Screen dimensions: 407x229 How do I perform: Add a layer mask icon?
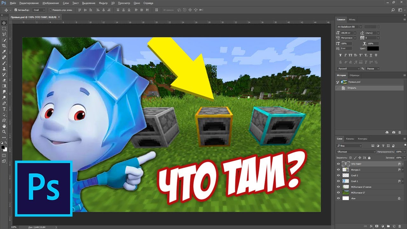click(377, 226)
